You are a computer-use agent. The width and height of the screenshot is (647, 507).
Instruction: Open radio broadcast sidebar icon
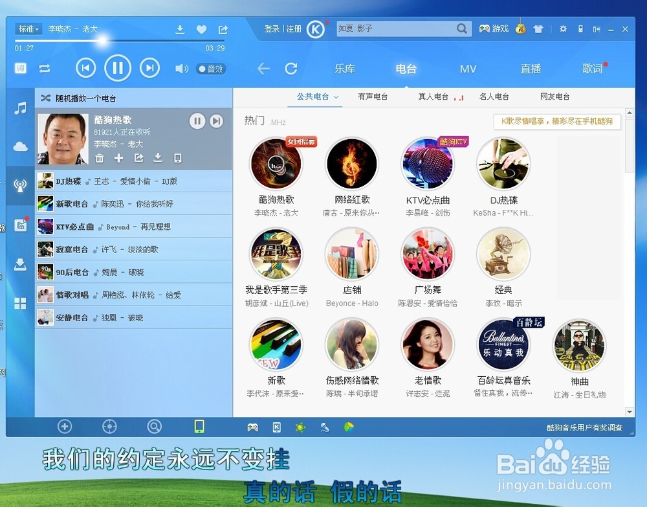(x=20, y=185)
